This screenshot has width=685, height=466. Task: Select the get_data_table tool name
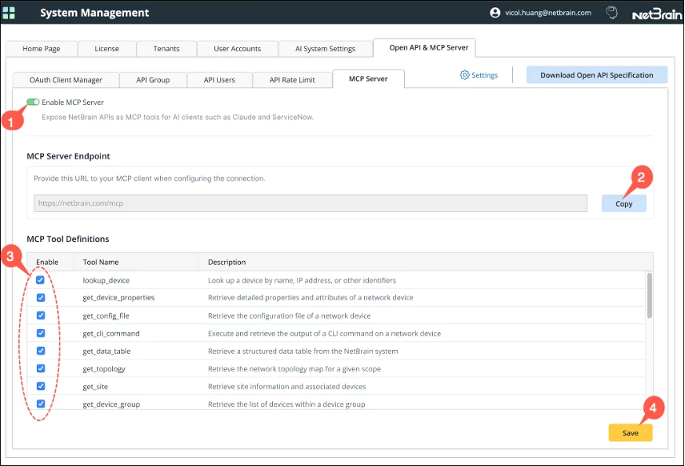tap(106, 351)
